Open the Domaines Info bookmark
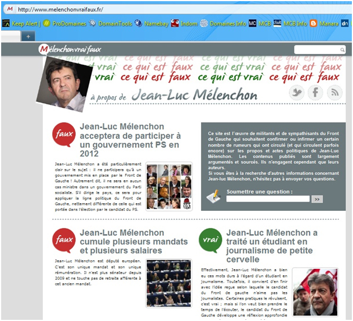The image size is (353, 321). pos(228,23)
